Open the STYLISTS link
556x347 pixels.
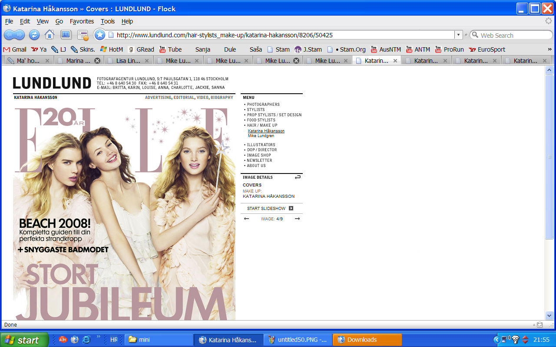256,110
